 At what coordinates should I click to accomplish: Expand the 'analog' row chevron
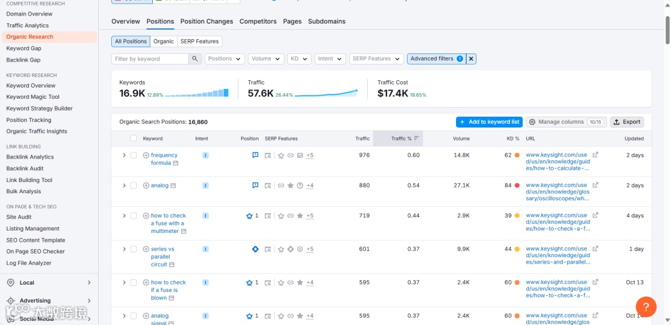124,185
